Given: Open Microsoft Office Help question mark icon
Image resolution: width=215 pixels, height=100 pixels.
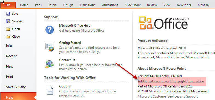Looking at the screenshot, I should coord(50,30).
